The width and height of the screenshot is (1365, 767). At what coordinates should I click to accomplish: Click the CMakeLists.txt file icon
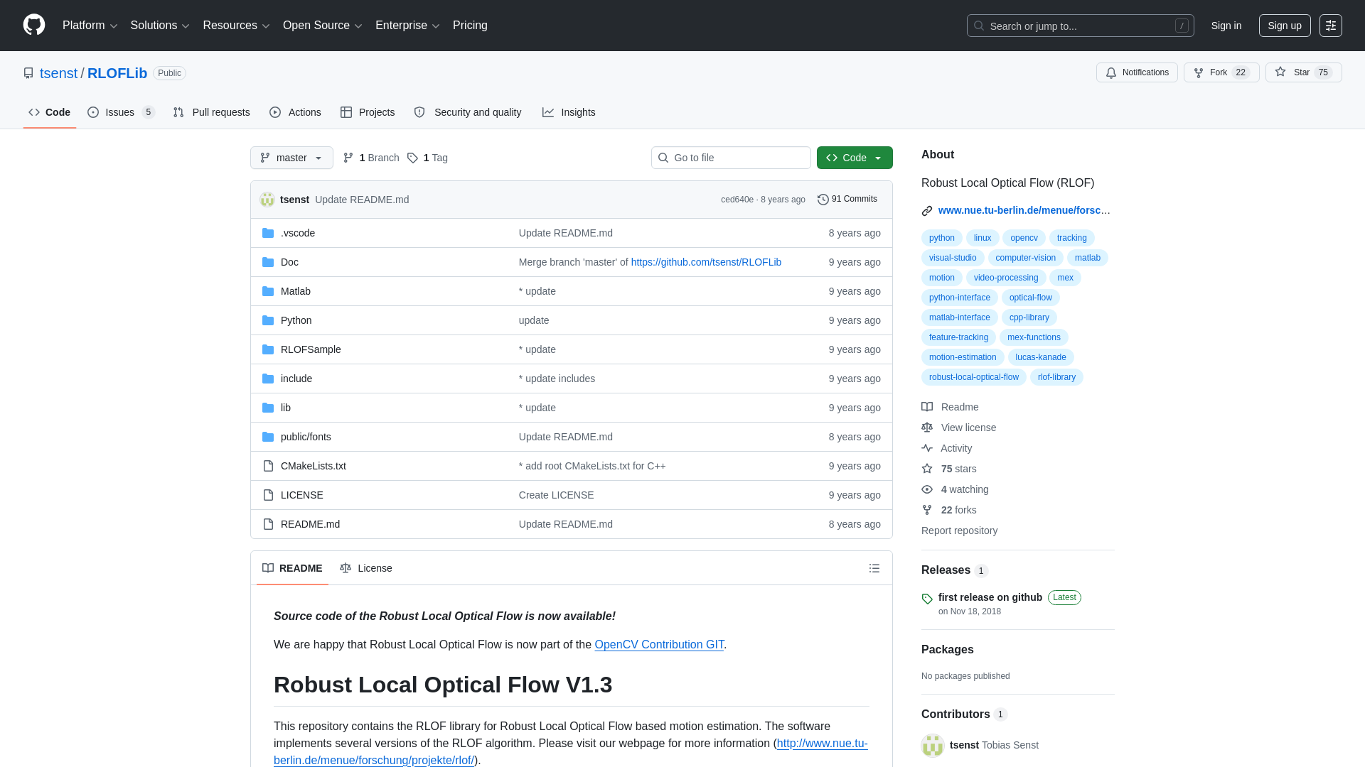pyautogui.click(x=268, y=466)
